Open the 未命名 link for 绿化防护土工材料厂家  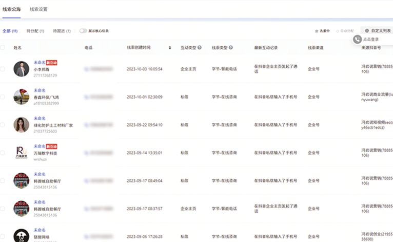[x=40, y=118]
